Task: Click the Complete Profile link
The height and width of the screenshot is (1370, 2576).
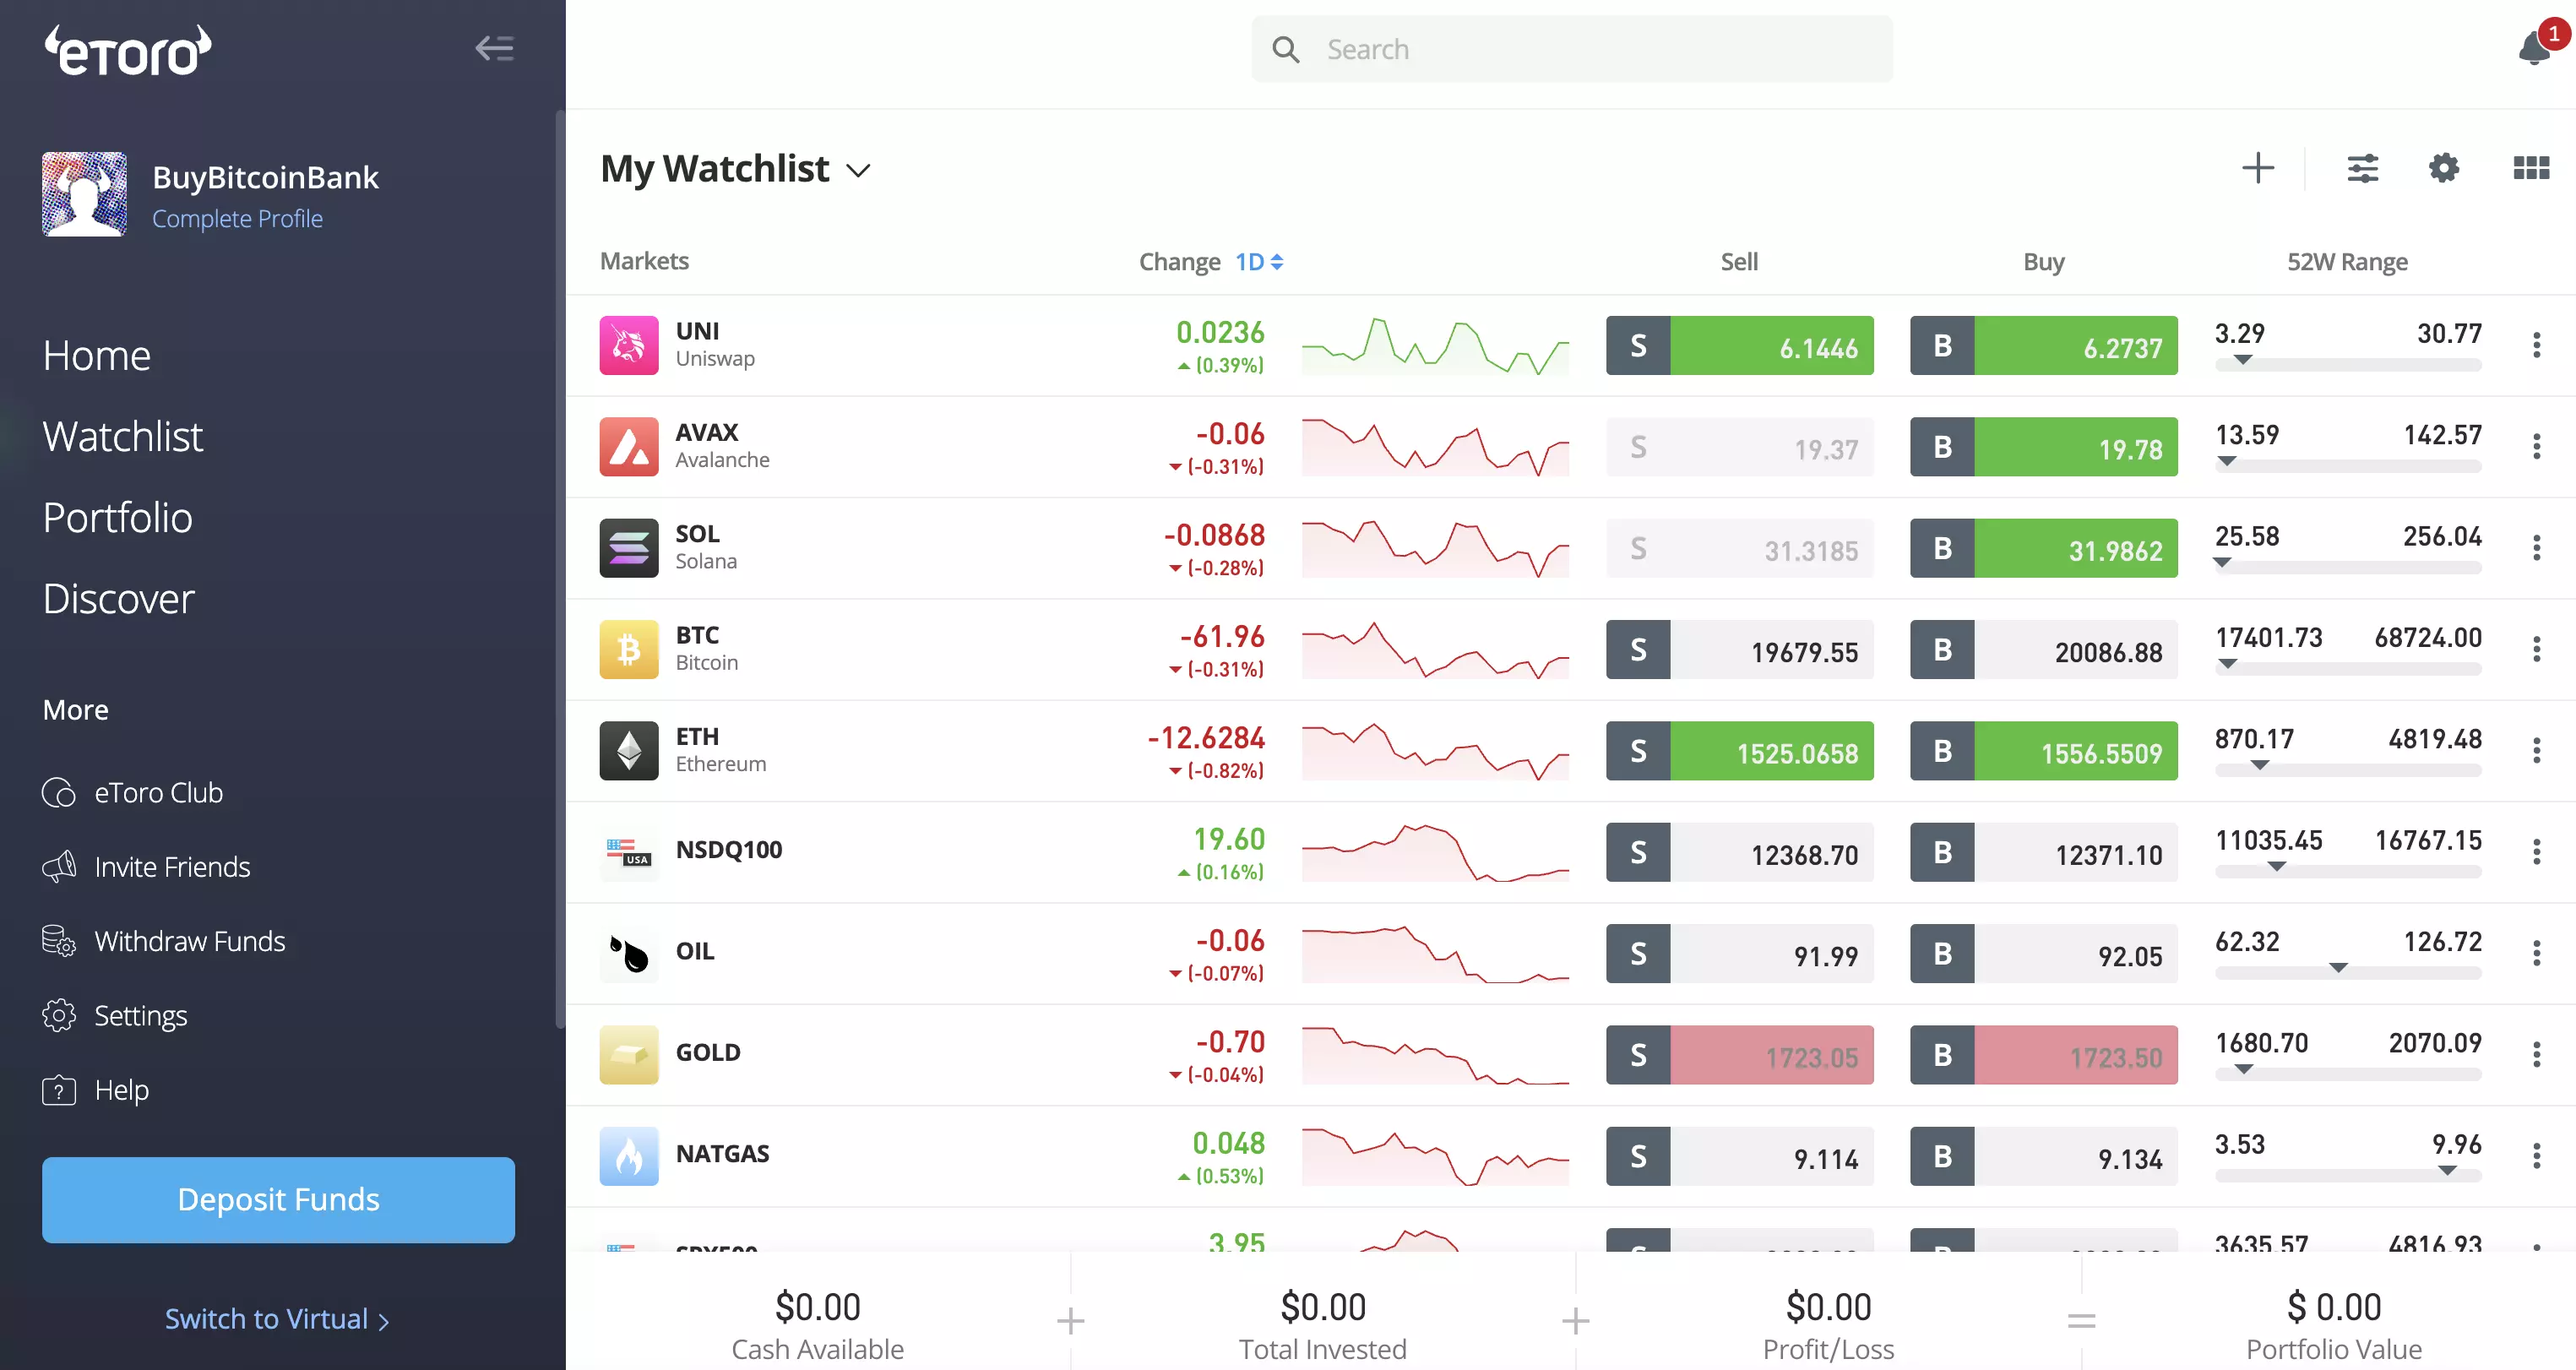Action: tap(237, 218)
